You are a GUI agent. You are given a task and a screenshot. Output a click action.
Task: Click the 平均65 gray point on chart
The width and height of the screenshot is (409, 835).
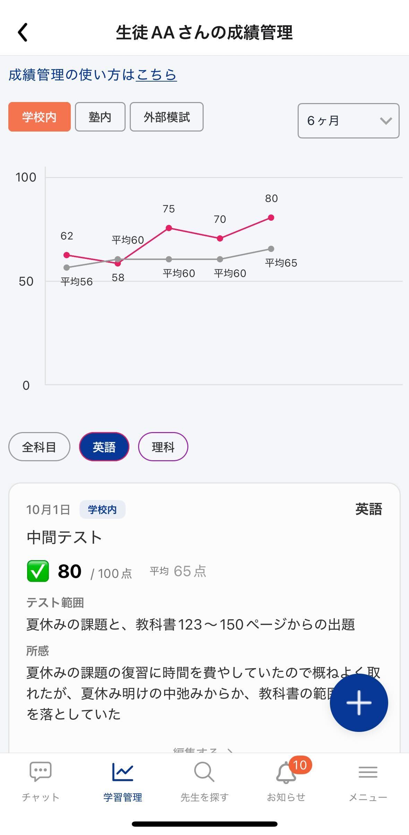click(x=271, y=249)
